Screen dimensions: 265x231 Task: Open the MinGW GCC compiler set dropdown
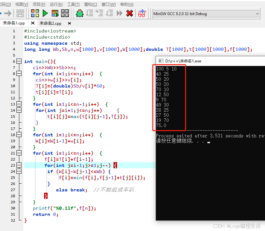click(x=206, y=14)
